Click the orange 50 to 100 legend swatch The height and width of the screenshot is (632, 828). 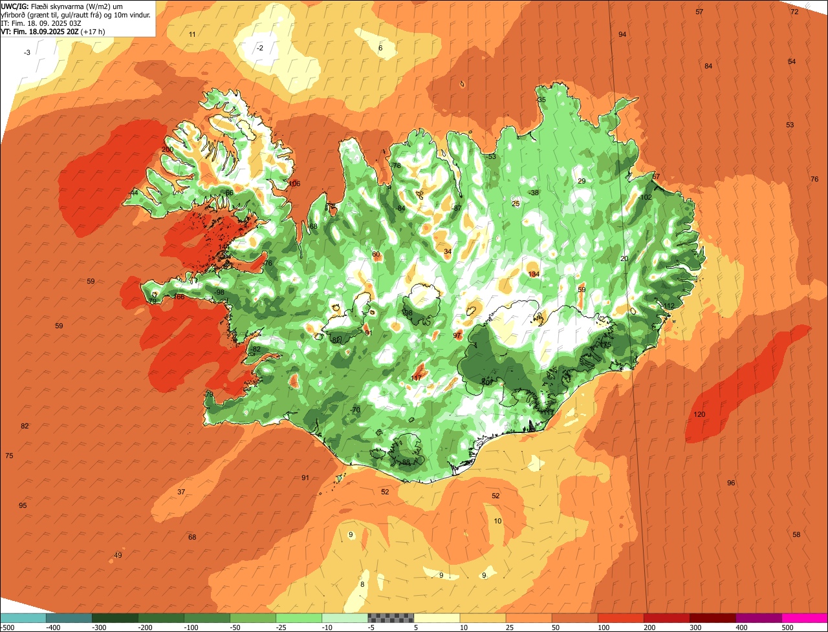pos(574,618)
